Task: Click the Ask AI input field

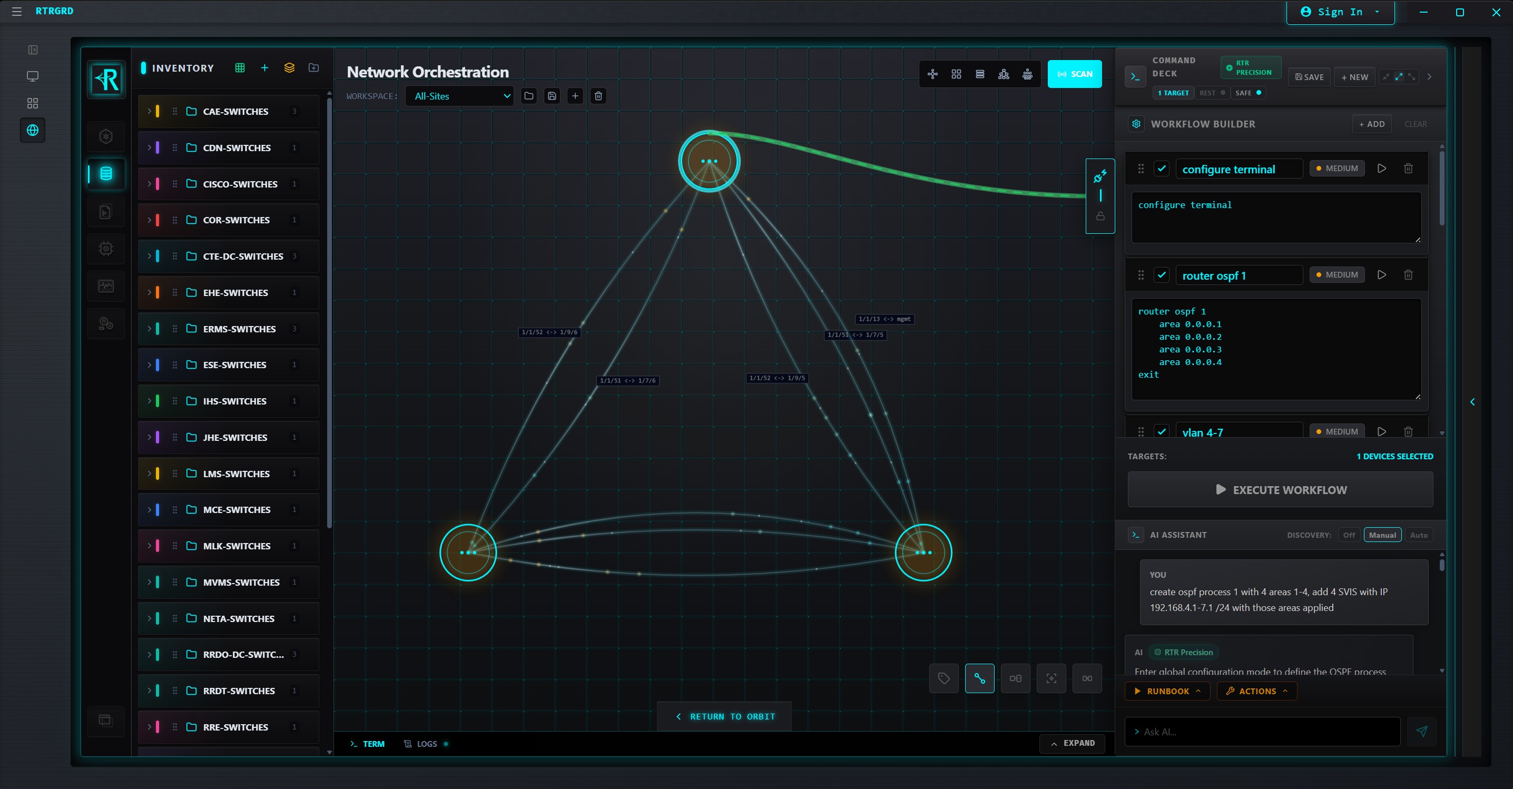Action: coord(1263,732)
